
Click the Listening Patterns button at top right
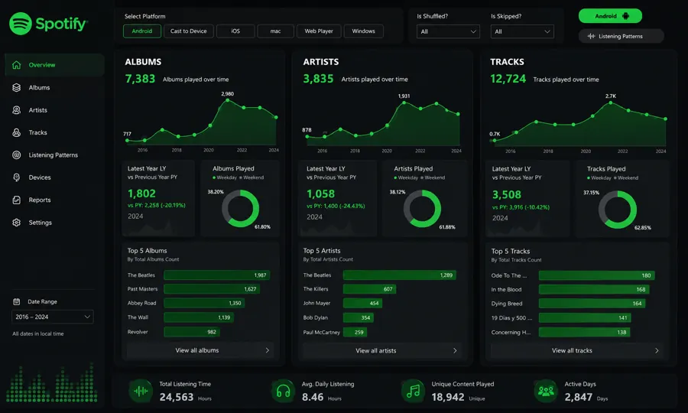click(621, 36)
